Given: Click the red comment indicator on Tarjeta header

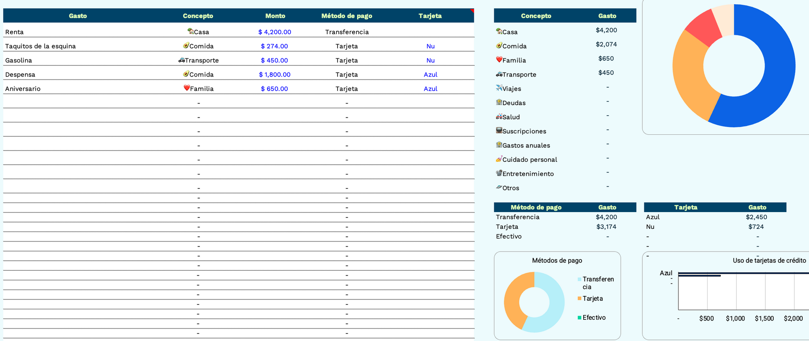Looking at the screenshot, I should (472, 10).
